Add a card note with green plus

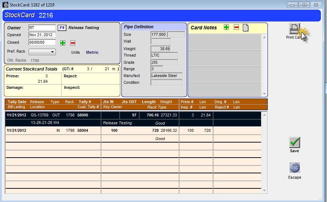[226, 27]
